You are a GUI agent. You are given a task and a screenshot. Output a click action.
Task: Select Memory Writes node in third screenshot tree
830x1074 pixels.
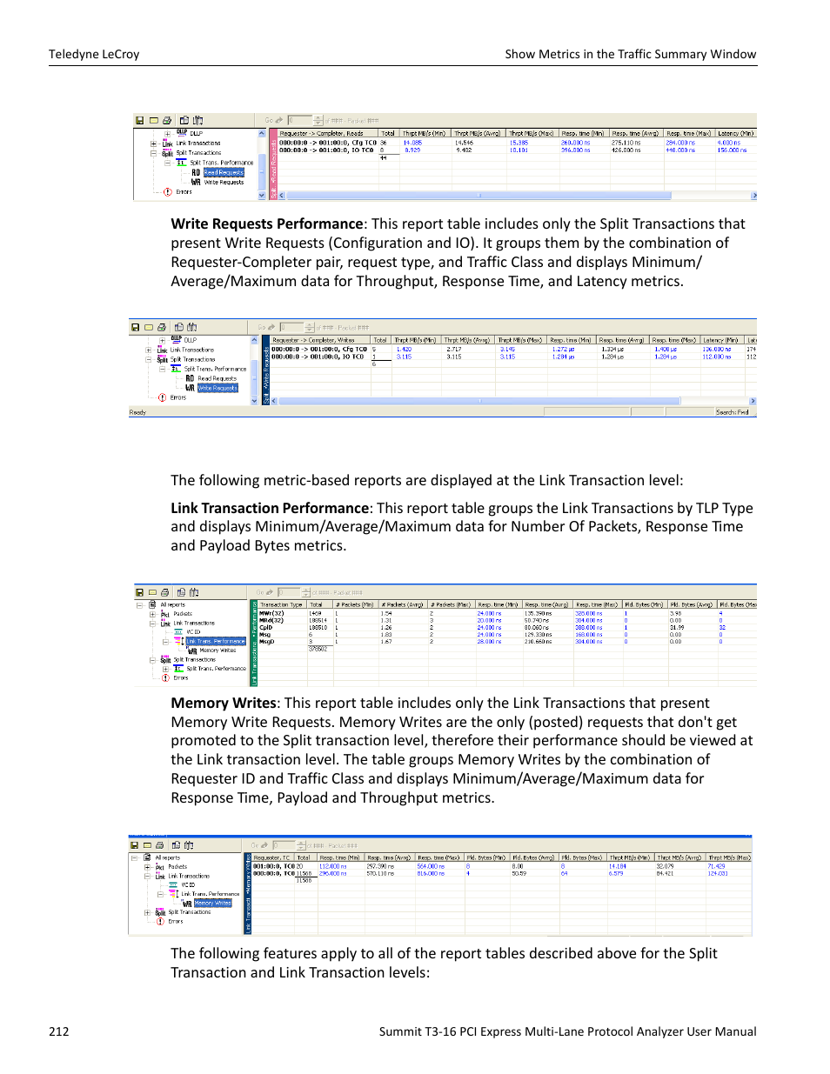[x=218, y=650]
